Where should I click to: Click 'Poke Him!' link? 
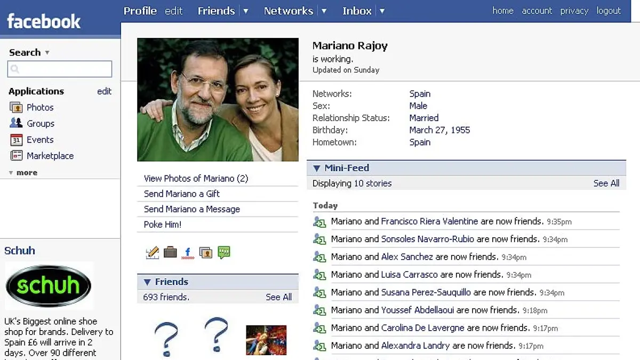(163, 225)
